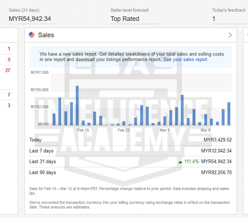The image size is (248, 218).
Task: Select the blue count 7 in left panel
Action: click(9, 95)
